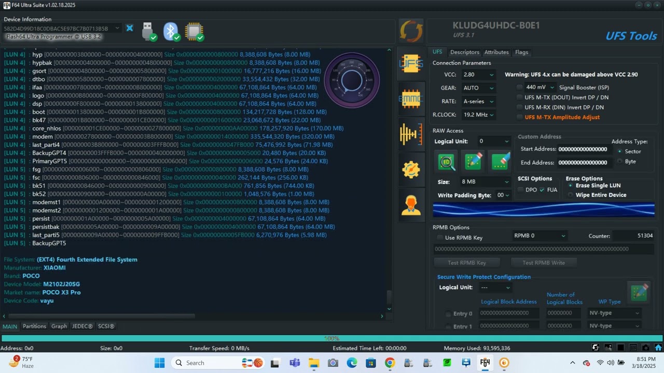Image resolution: width=664 pixels, height=373 pixels.
Task: Click the speedometer gauge graphic
Action: 352,80
